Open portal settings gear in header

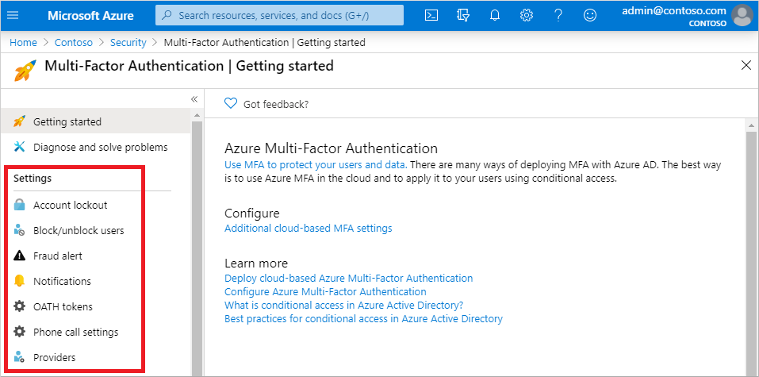click(x=526, y=15)
